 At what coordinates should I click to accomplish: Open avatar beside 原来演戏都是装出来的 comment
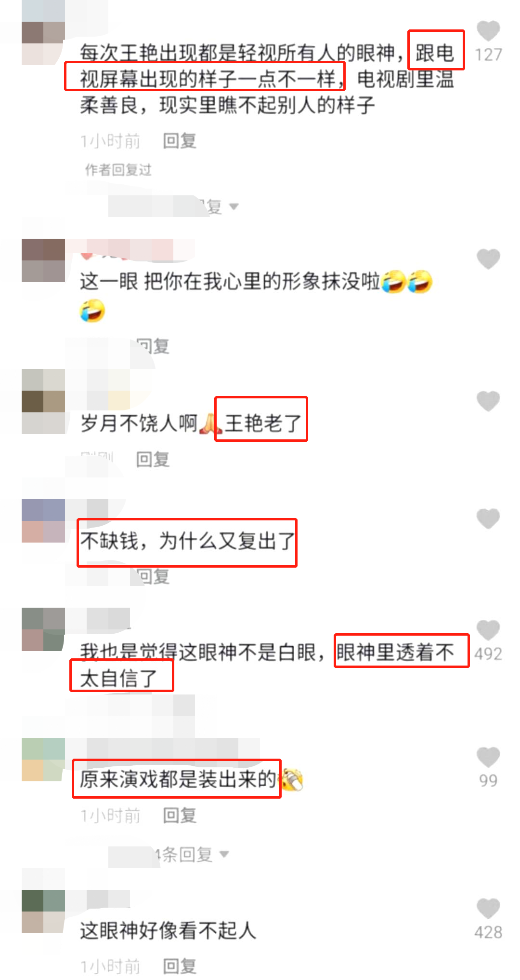(43, 760)
